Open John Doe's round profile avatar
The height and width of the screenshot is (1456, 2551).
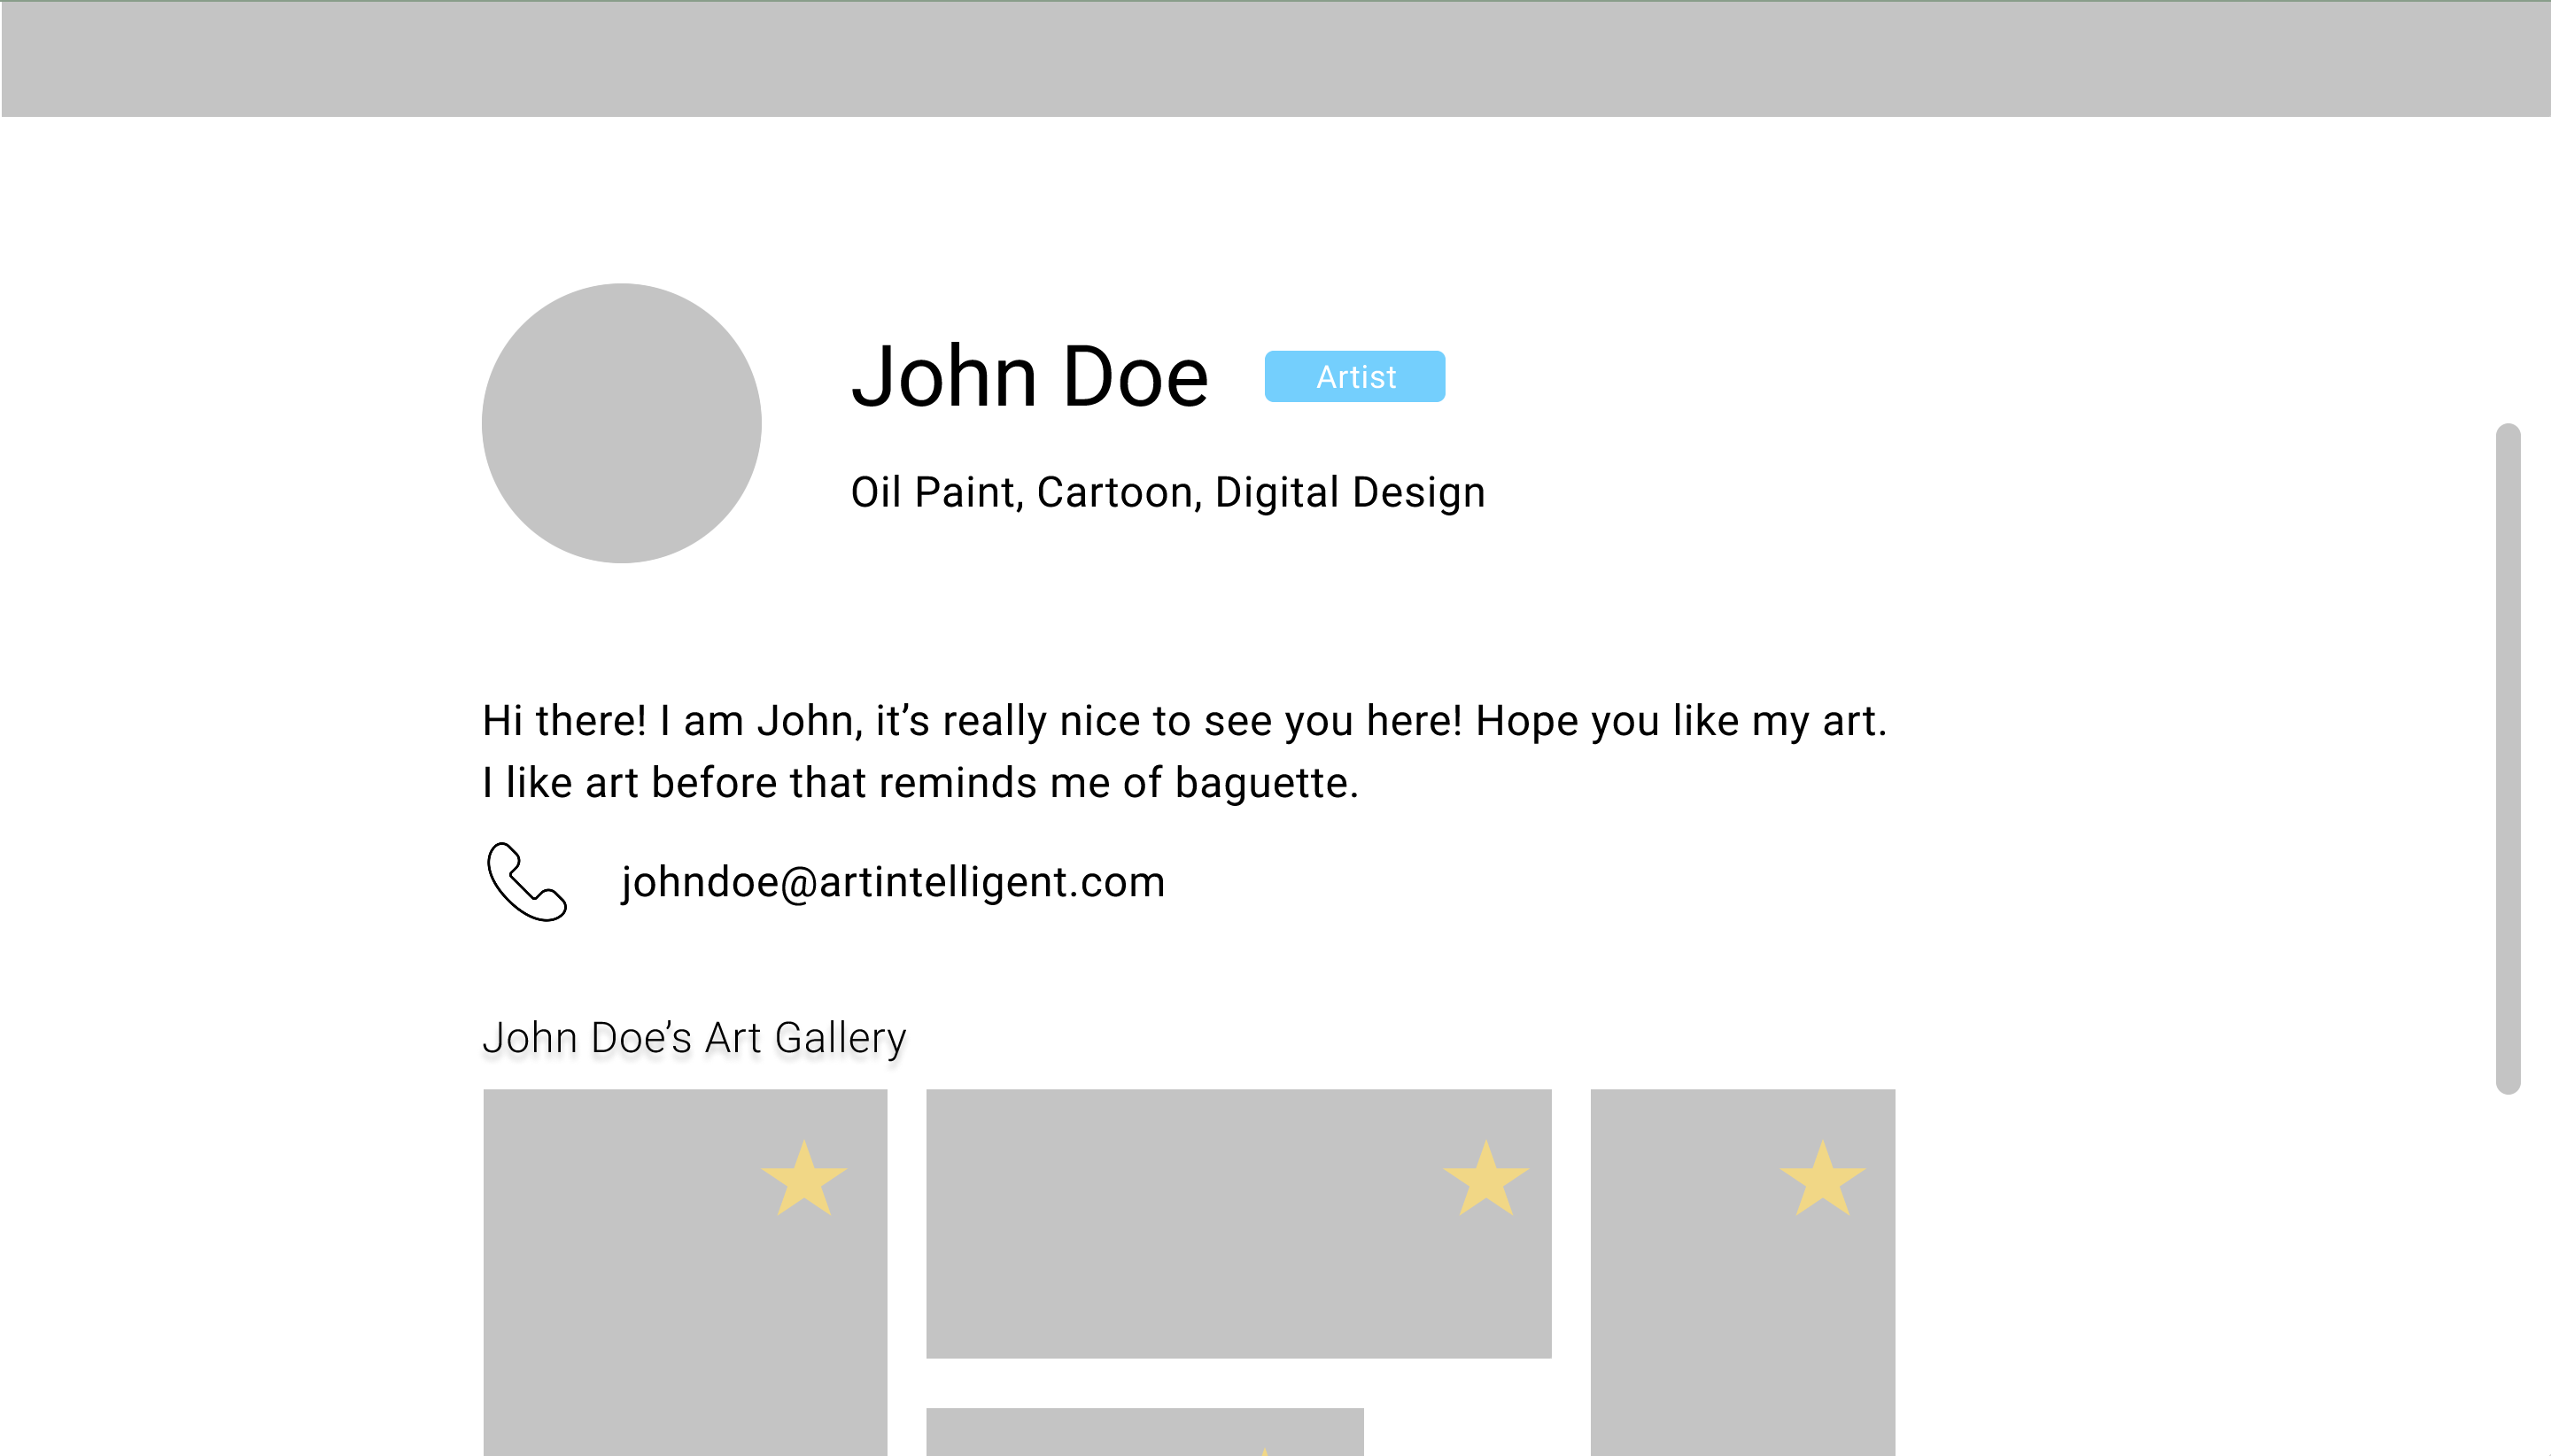(621, 423)
